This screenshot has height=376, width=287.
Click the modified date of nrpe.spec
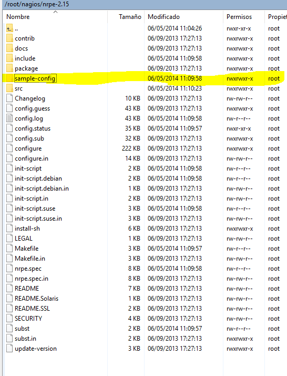(175, 269)
